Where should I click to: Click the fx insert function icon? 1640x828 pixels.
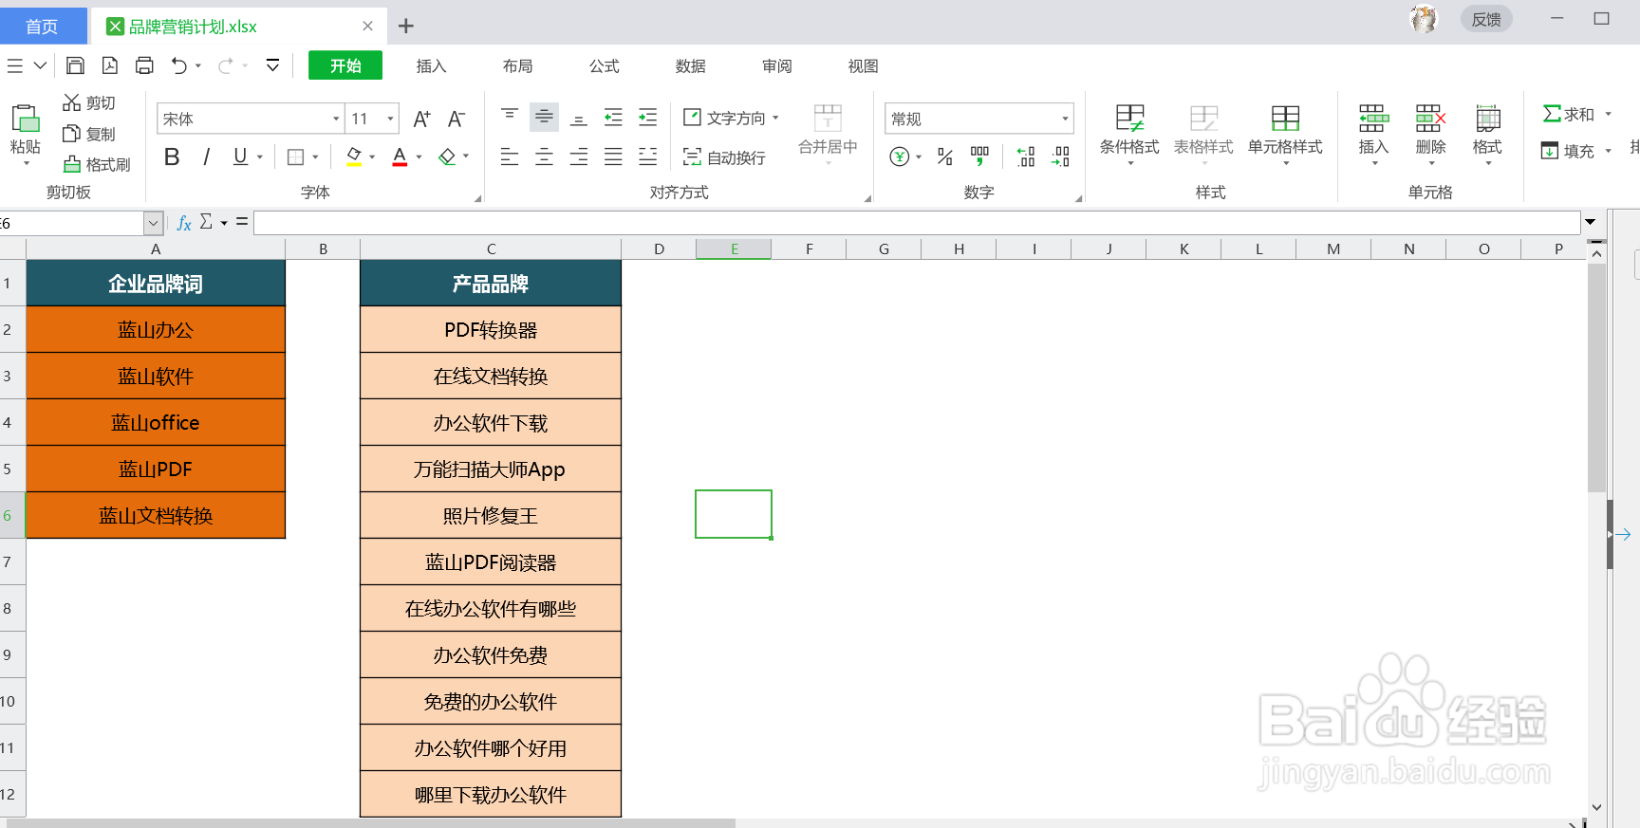point(184,223)
